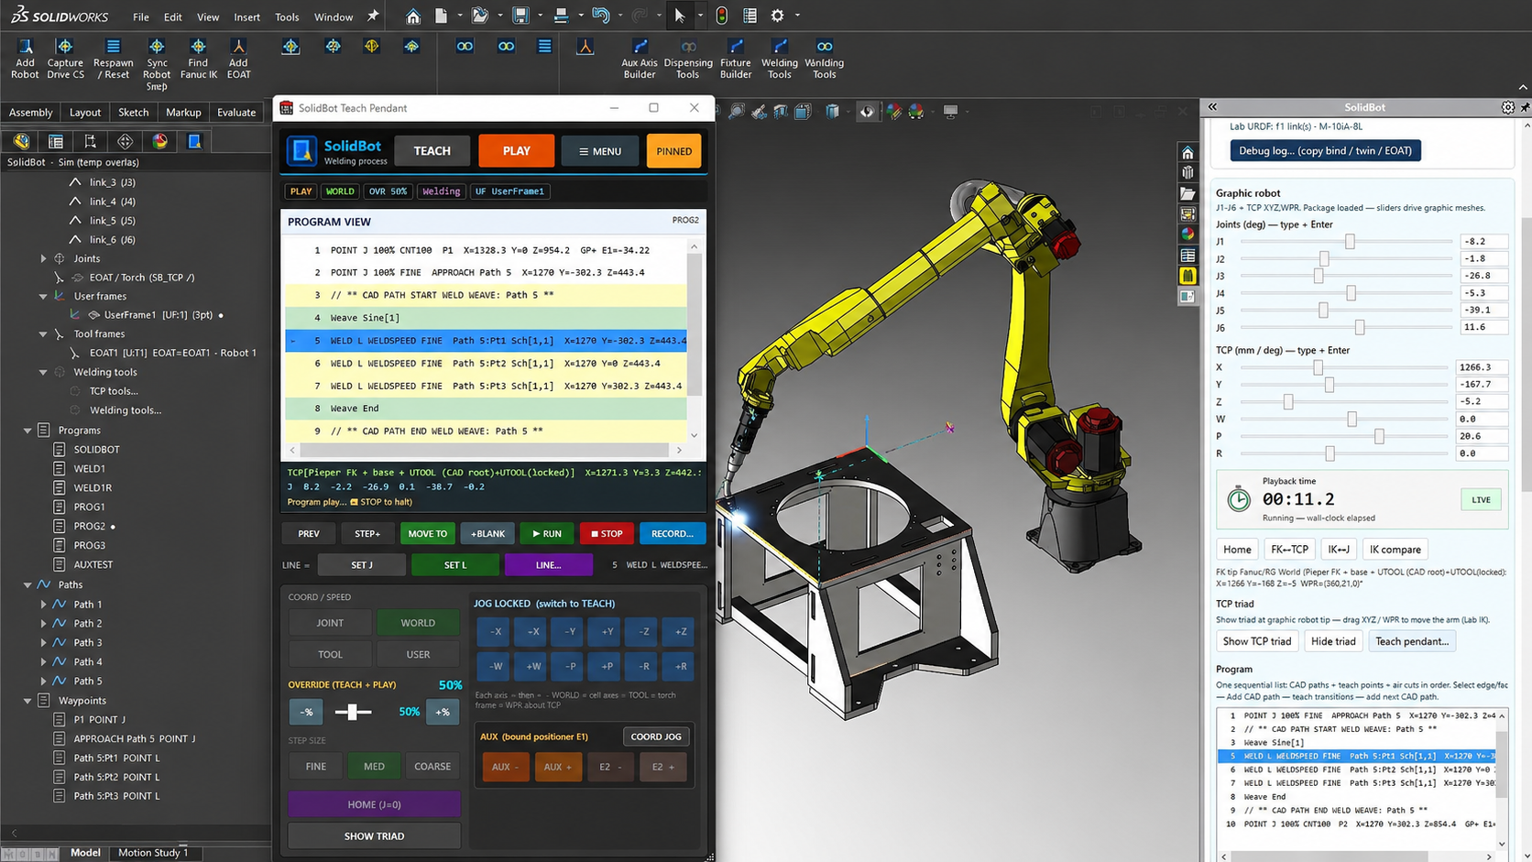Click the Show TCP triad button
Image resolution: width=1532 pixels, height=862 pixels.
[1257, 641]
